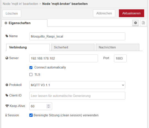This screenshot has height=128, width=149.
Task: Enable the TLS checkbox
Action: point(31,74)
